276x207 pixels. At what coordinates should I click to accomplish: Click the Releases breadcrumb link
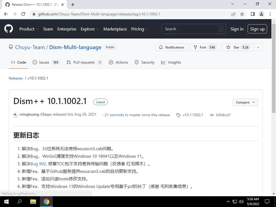(16, 78)
